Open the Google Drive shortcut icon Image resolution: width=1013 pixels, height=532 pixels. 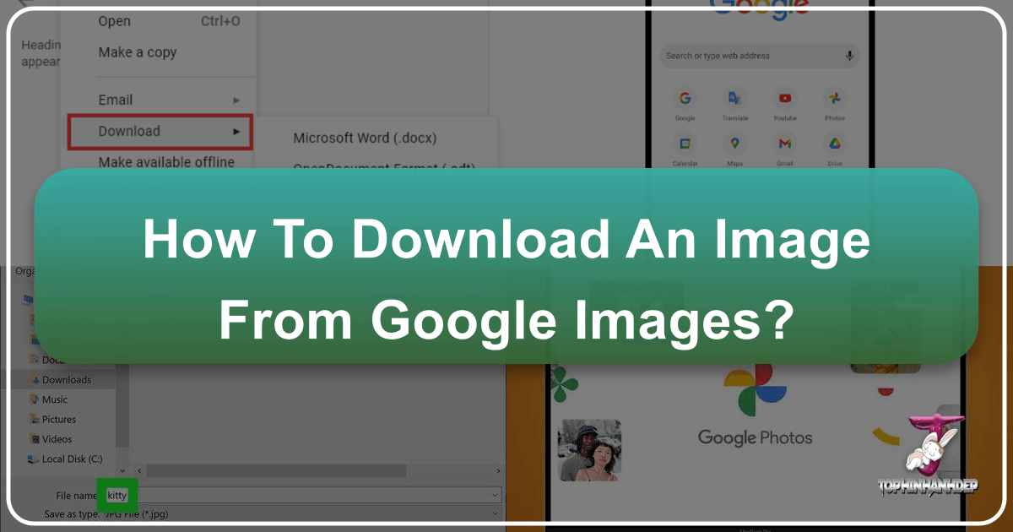coord(835,145)
